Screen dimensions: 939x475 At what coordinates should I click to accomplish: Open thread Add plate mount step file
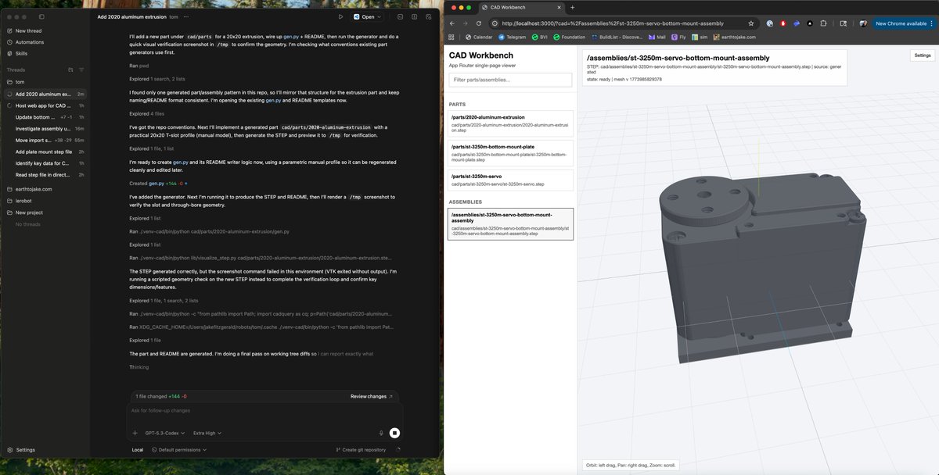(x=44, y=152)
